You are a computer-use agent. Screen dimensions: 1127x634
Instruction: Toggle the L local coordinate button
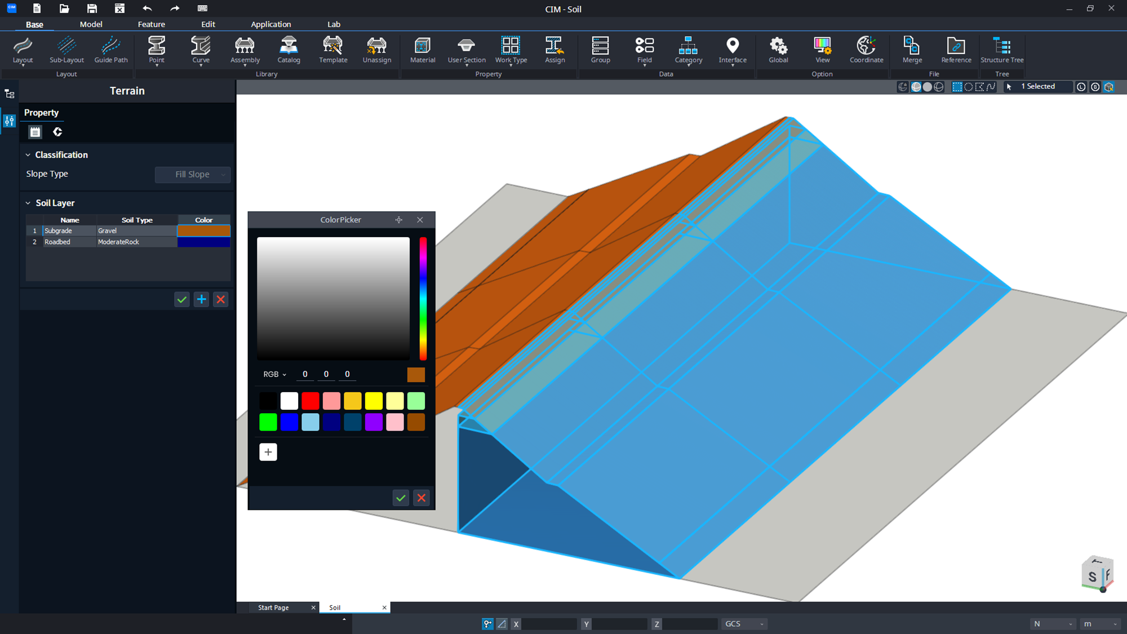click(x=1081, y=87)
